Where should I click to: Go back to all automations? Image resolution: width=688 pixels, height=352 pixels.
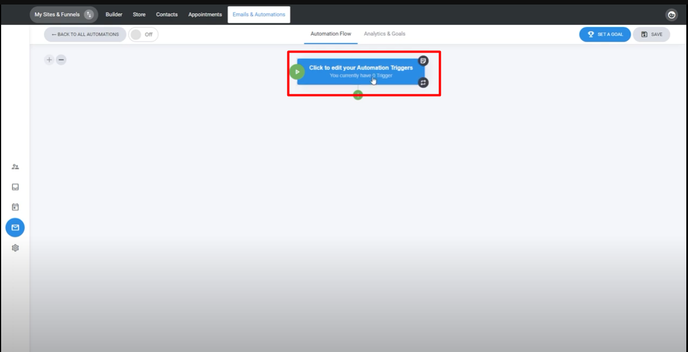coord(85,34)
